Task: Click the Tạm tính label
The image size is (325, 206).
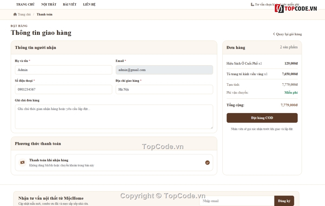Action: [233, 84]
